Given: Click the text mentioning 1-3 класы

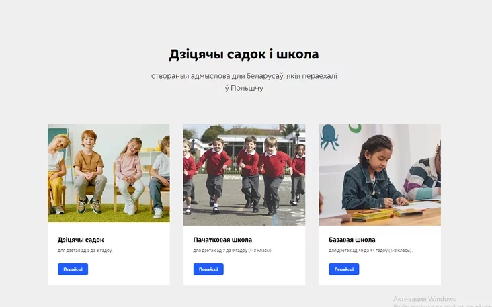Looking at the screenshot, I should pos(233,251).
